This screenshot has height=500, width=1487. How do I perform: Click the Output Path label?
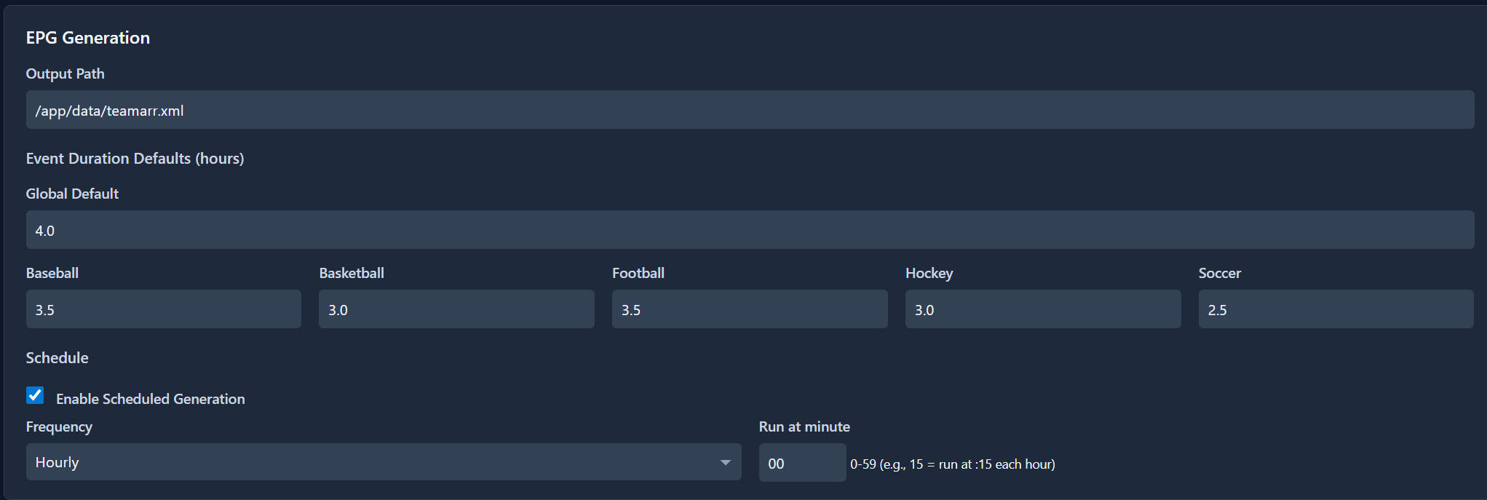pyautogui.click(x=66, y=74)
